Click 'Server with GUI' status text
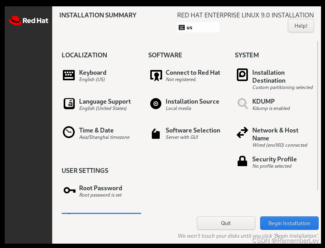Screen dimensions: 325x248 [182, 137]
